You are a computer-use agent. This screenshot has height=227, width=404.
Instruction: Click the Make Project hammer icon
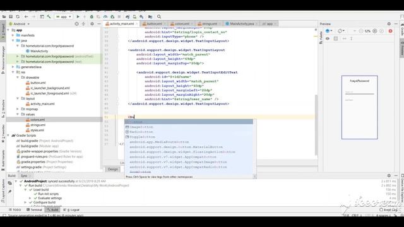coord(49,17)
